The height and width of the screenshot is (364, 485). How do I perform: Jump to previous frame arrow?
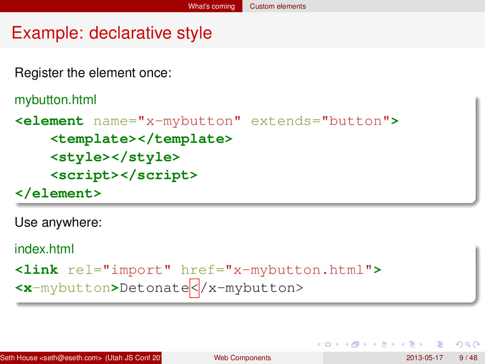coord(346,344)
